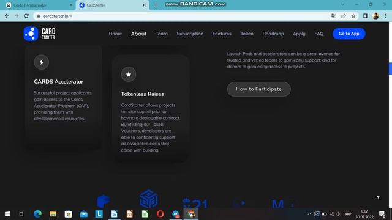The image size is (392, 220).
Task: Click the browser forward arrow
Action: click(x=17, y=16)
